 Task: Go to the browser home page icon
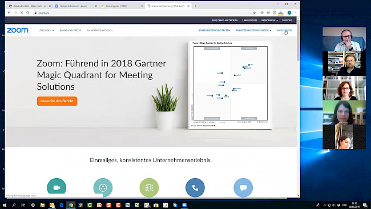[28, 13]
